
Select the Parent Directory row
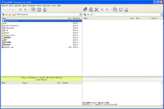(41, 21)
